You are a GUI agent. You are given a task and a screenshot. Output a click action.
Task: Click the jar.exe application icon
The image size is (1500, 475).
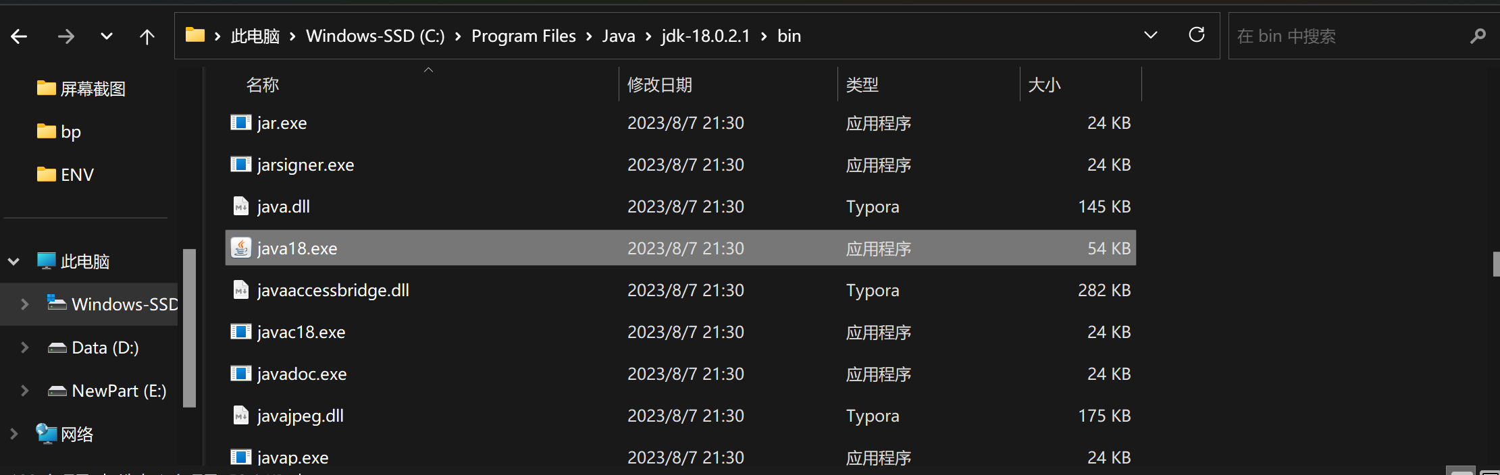pyautogui.click(x=241, y=123)
